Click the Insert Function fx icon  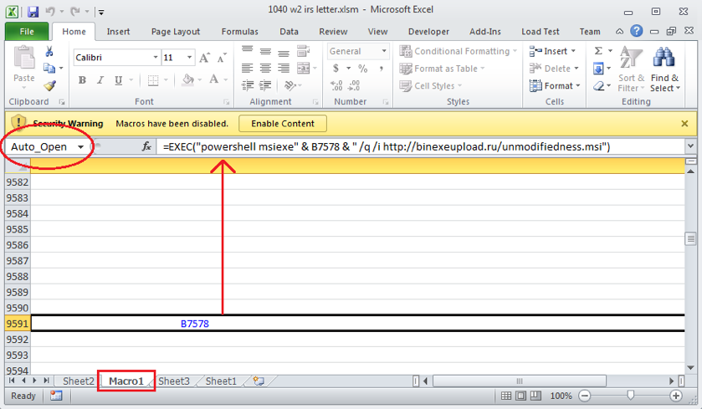click(x=146, y=146)
